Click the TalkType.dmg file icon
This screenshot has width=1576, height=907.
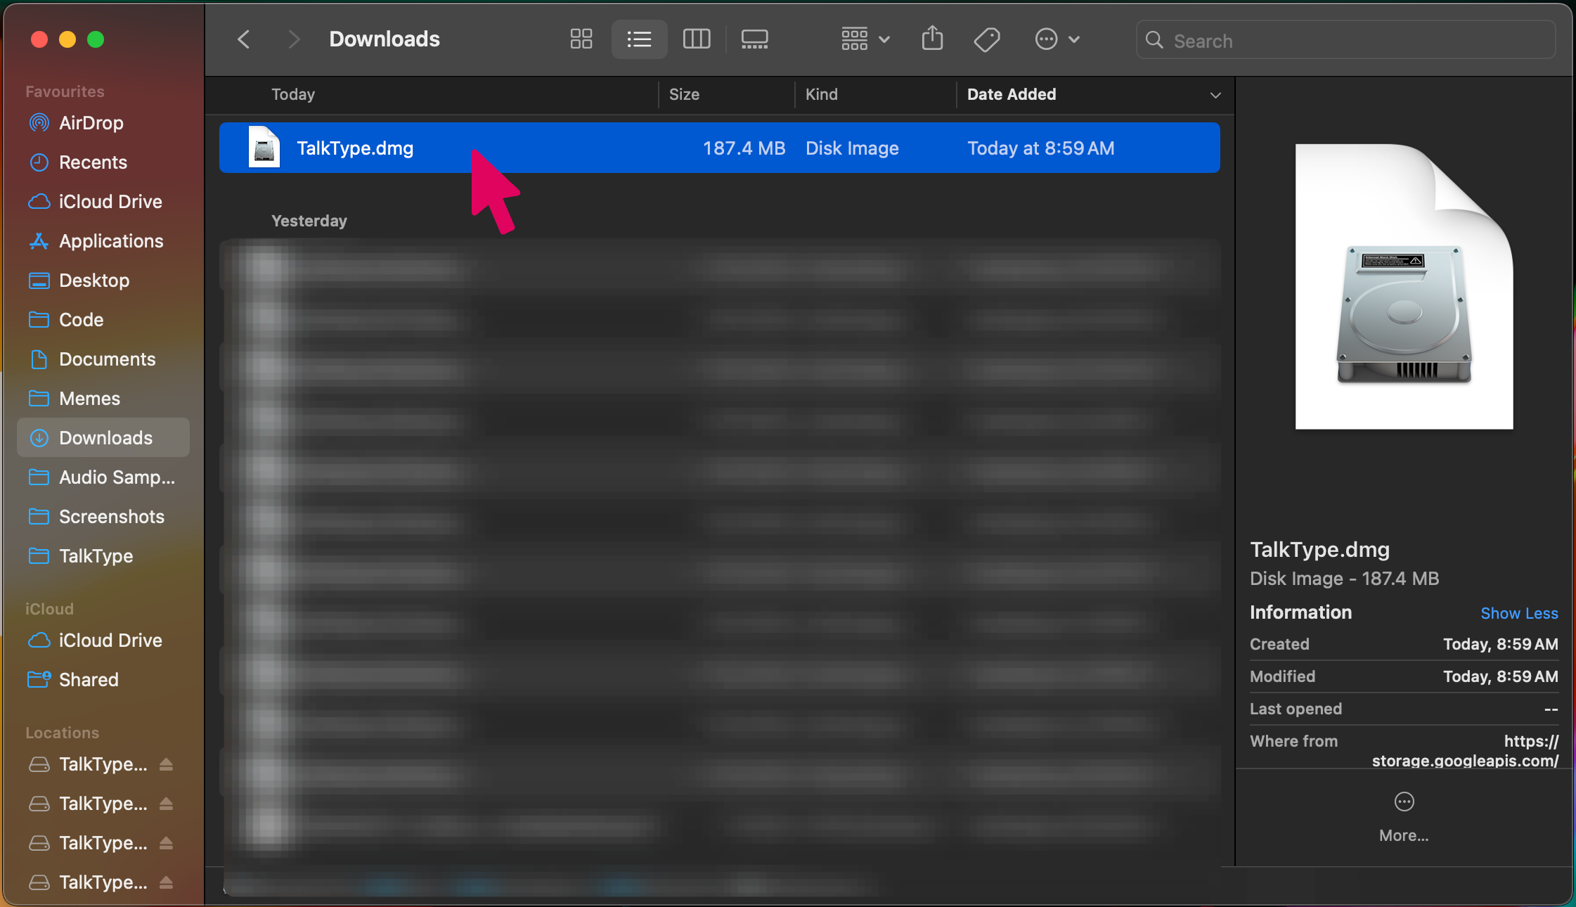point(264,147)
